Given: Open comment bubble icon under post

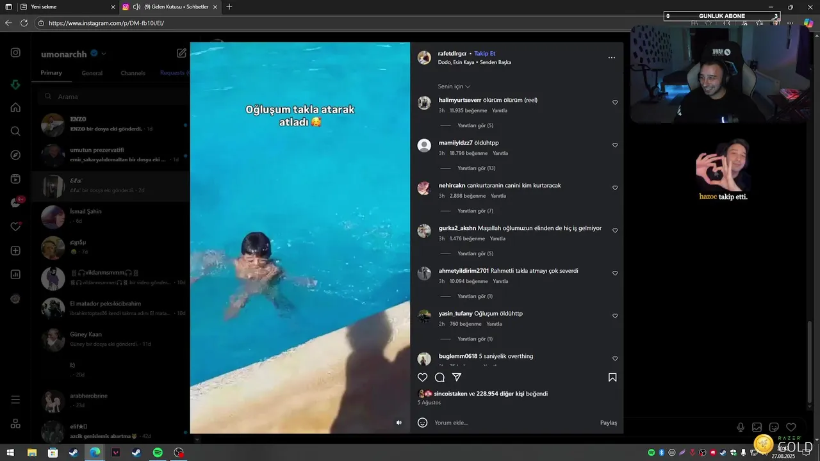Looking at the screenshot, I should pos(439,377).
